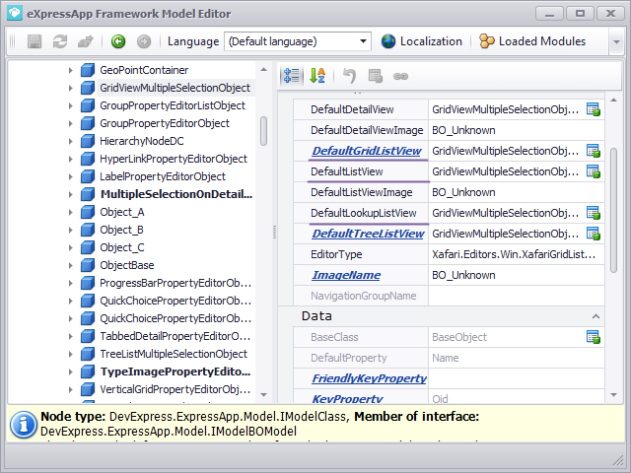Expand the TreeListMultipleSelectionObject node
The height and width of the screenshot is (473, 631).
click(70, 354)
